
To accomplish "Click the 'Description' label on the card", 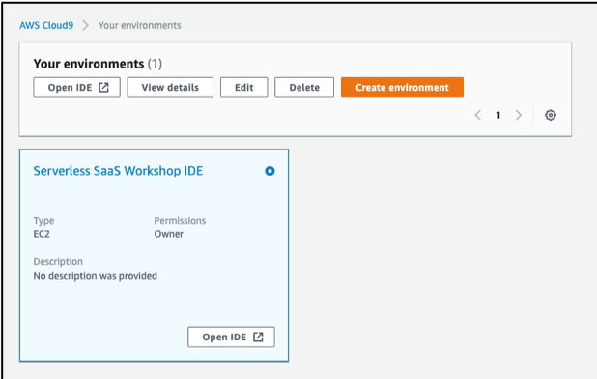I will 58,262.
